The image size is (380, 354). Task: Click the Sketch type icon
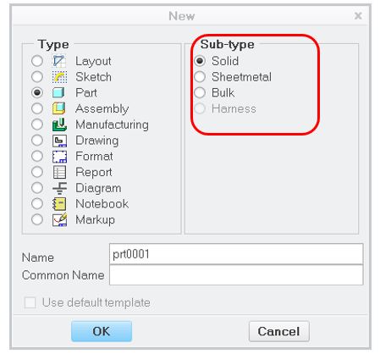[59, 77]
